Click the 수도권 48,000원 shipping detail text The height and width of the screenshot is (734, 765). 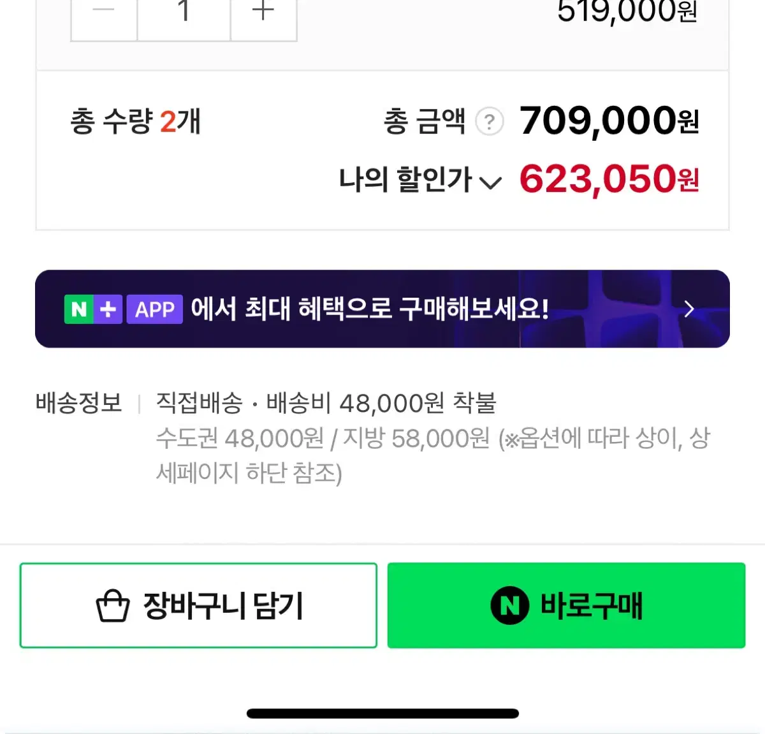point(240,438)
